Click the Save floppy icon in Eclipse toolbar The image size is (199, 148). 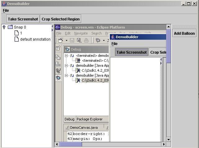coord(72,40)
